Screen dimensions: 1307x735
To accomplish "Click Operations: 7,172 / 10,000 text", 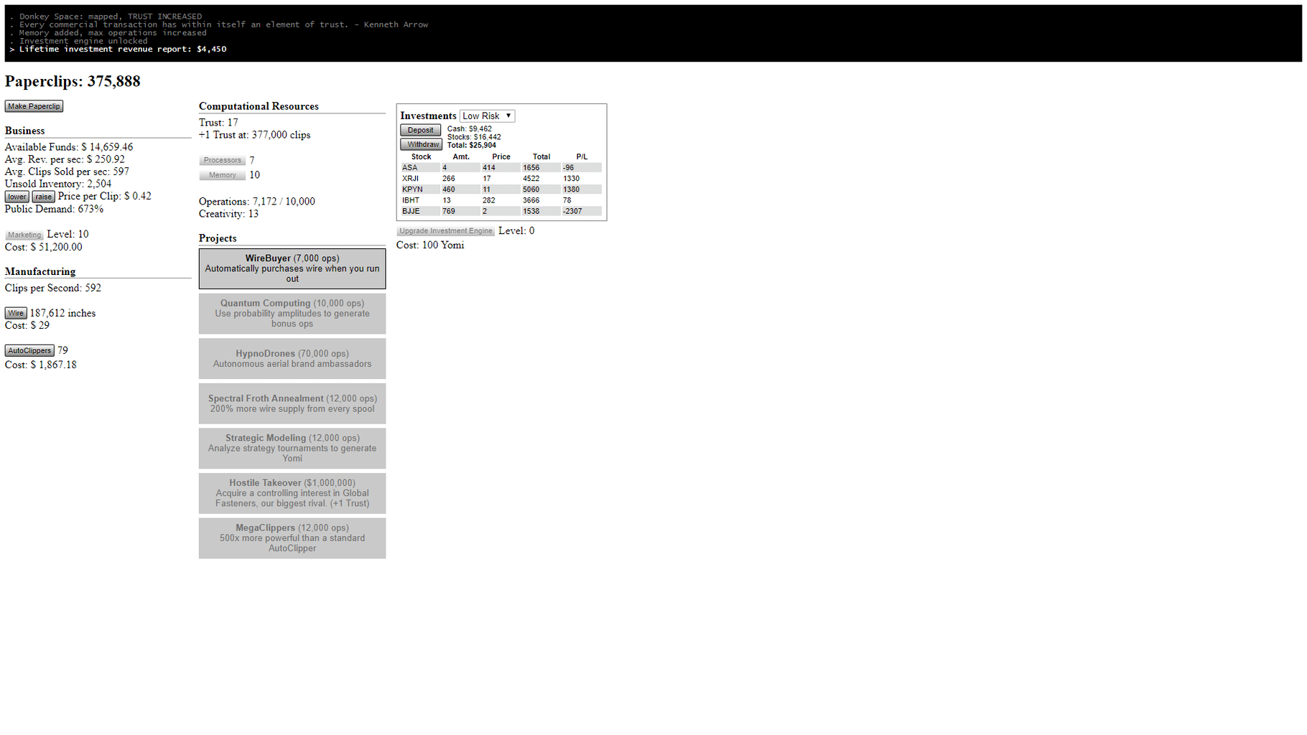I will coord(257,202).
